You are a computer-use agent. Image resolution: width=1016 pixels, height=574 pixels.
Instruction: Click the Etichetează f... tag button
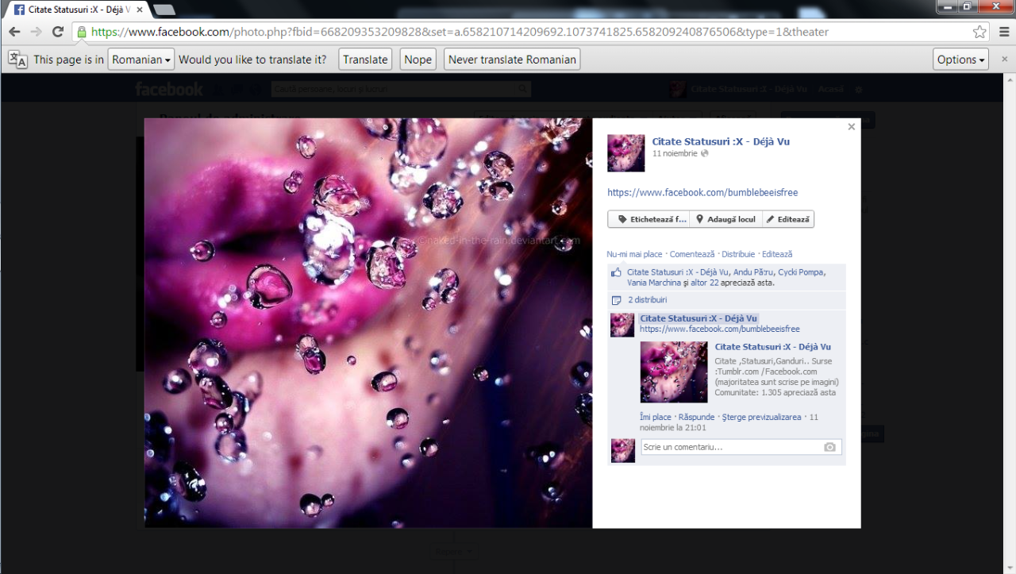tap(648, 219)
